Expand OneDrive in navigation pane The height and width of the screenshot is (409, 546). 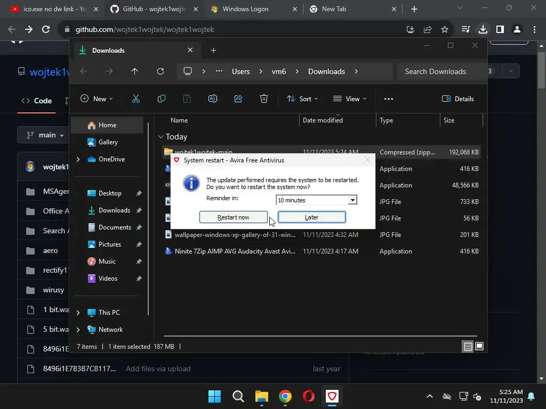[78, 159]
